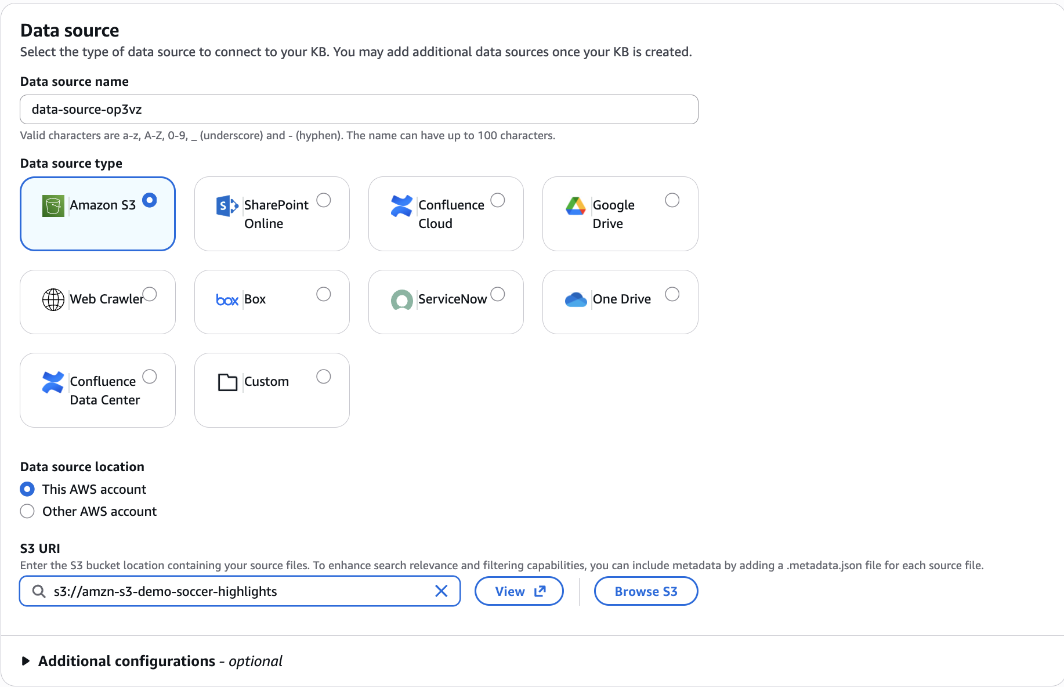Click the external link icon on View button

(x=540, y=591)
